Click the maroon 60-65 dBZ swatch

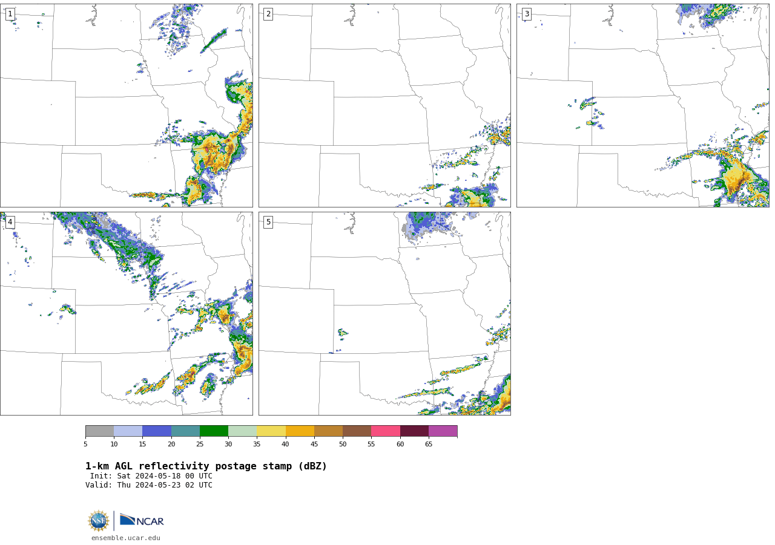[414, 431]
